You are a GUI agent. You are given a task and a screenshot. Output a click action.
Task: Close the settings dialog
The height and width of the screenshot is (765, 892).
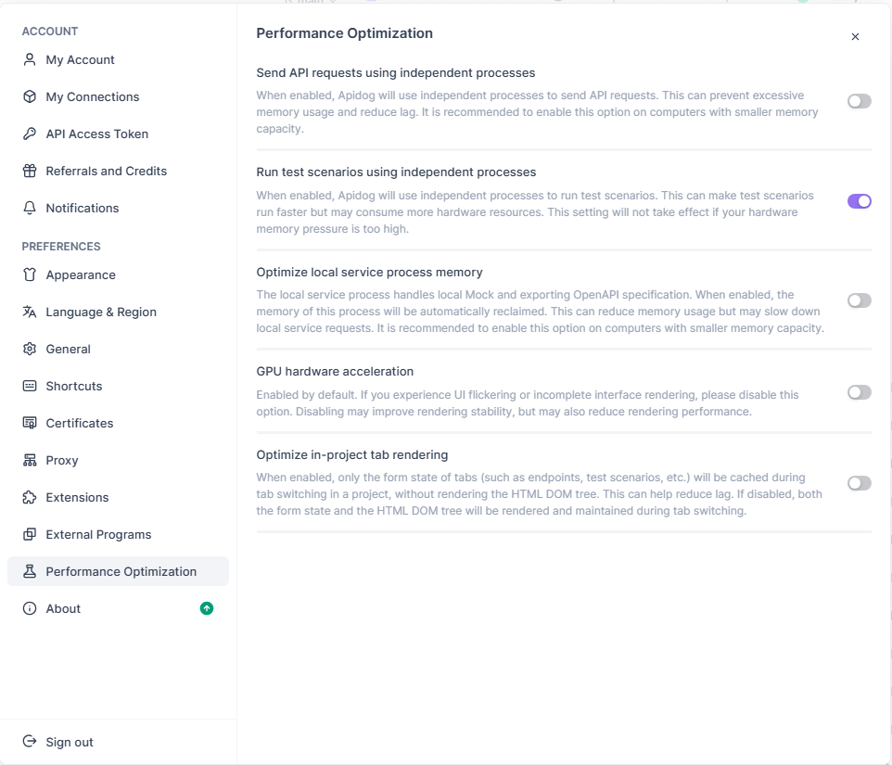pyautogui.click(x=855, y=37)
